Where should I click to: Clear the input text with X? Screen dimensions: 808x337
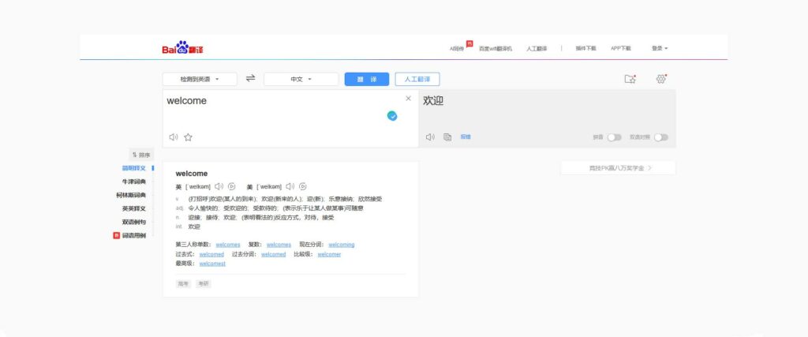(x=408, y=99)
